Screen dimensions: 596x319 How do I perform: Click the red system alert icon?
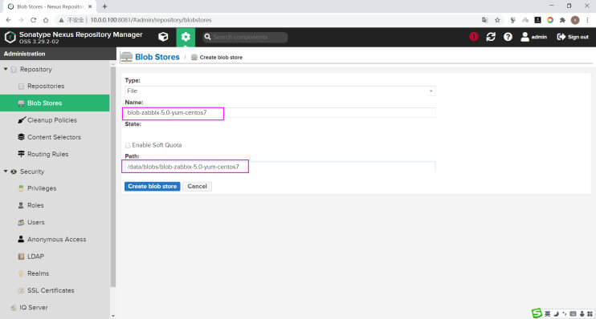474,37
